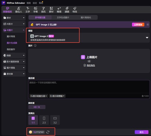This screenshot has height=136, width=151.
Task: Switch to the 文字生成圖片 tab
Action: pos(63,18)
